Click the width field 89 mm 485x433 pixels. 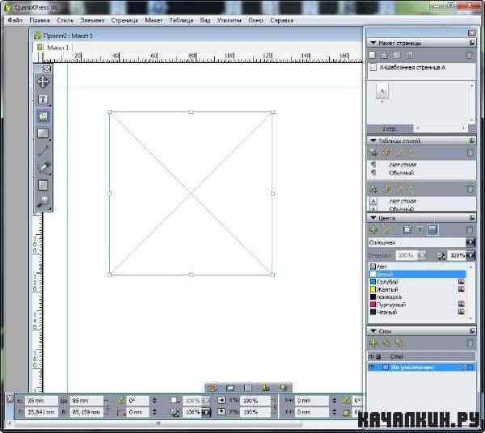point(86,401)
